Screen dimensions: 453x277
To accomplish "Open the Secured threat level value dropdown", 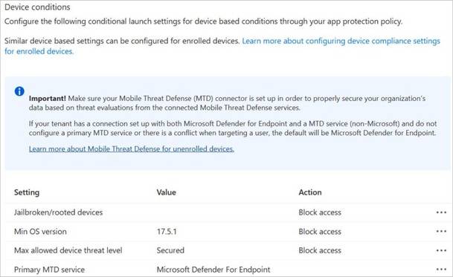I will [x=170, y=250].
